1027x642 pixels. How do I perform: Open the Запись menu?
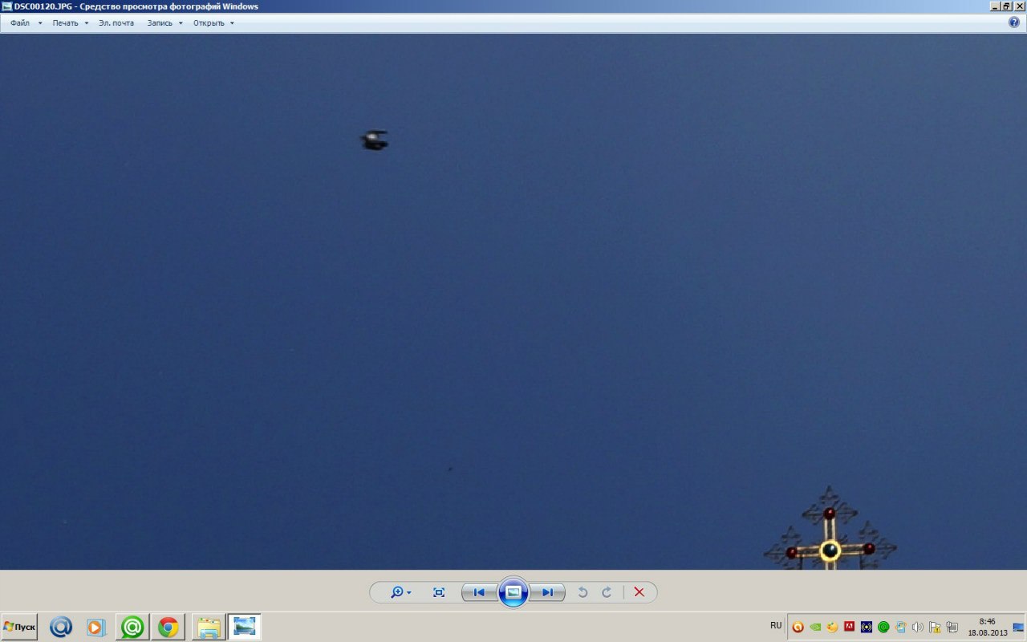[x=160, y=23]
